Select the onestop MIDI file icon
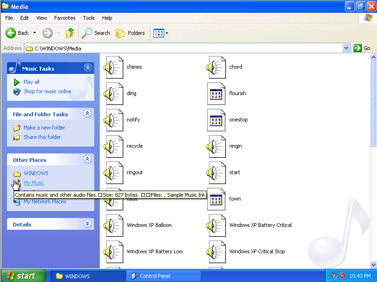The image size is (377, 282). (216, 120)
